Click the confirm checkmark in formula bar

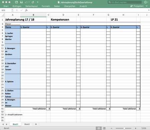click(21, 10)
